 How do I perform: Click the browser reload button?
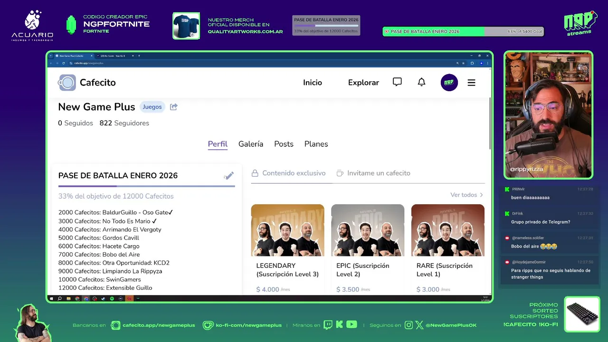coord(63,63)
